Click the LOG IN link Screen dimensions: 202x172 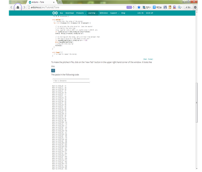pos(140,13)
